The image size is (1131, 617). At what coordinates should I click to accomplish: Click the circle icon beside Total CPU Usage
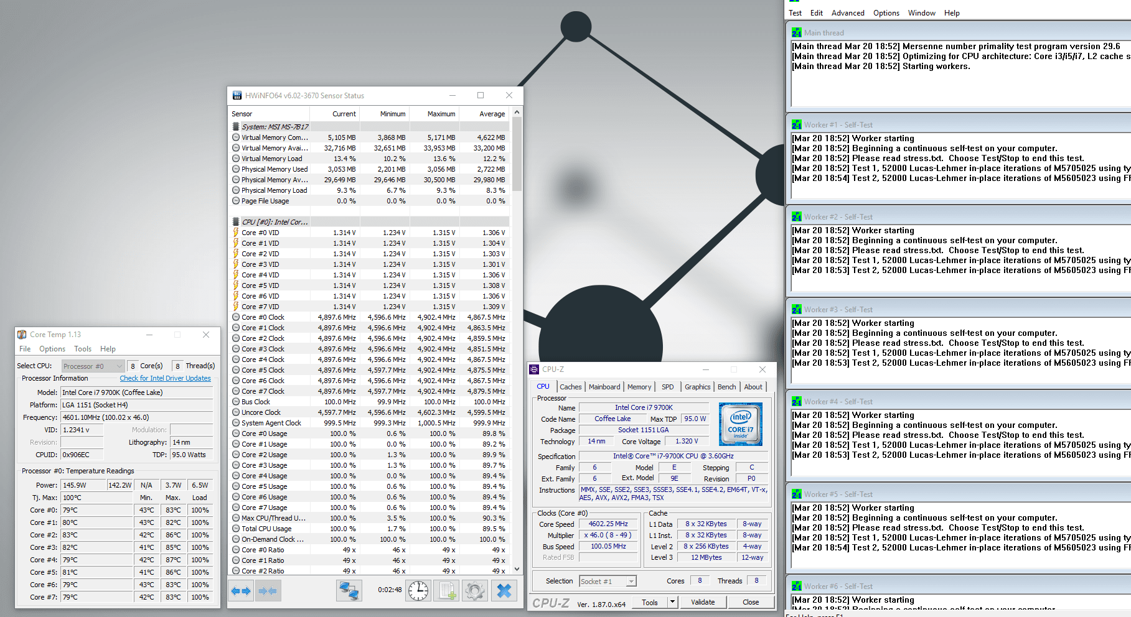click(x=236, y=529)
